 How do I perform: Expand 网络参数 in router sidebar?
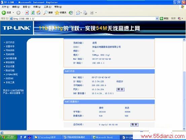(10, 50)
